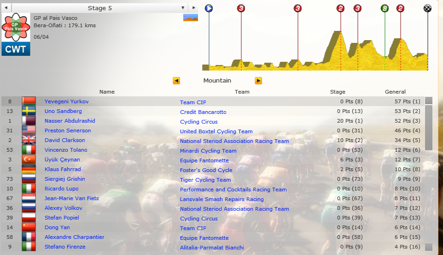Open rider Nasser Abdulrashid
The image size is (443, 255).
70,121
